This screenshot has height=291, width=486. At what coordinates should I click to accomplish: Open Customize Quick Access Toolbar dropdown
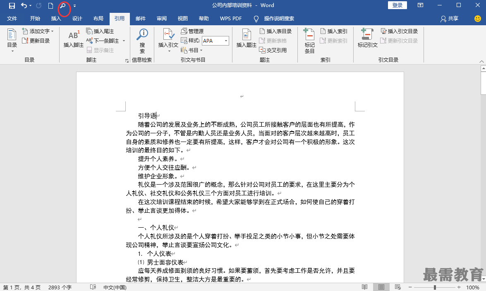(75, 6)
